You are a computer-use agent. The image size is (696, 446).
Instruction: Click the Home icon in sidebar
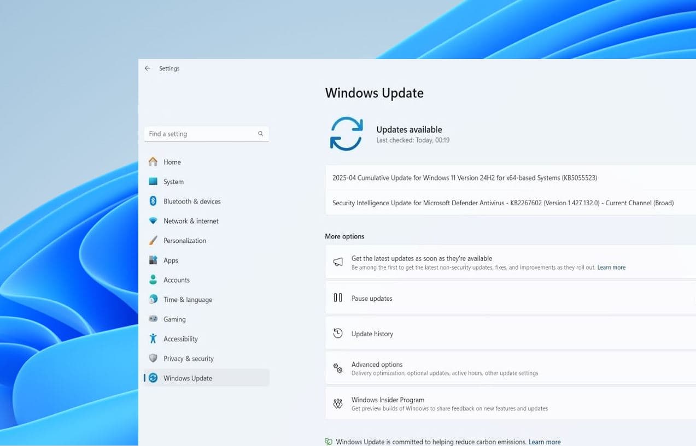154,162
